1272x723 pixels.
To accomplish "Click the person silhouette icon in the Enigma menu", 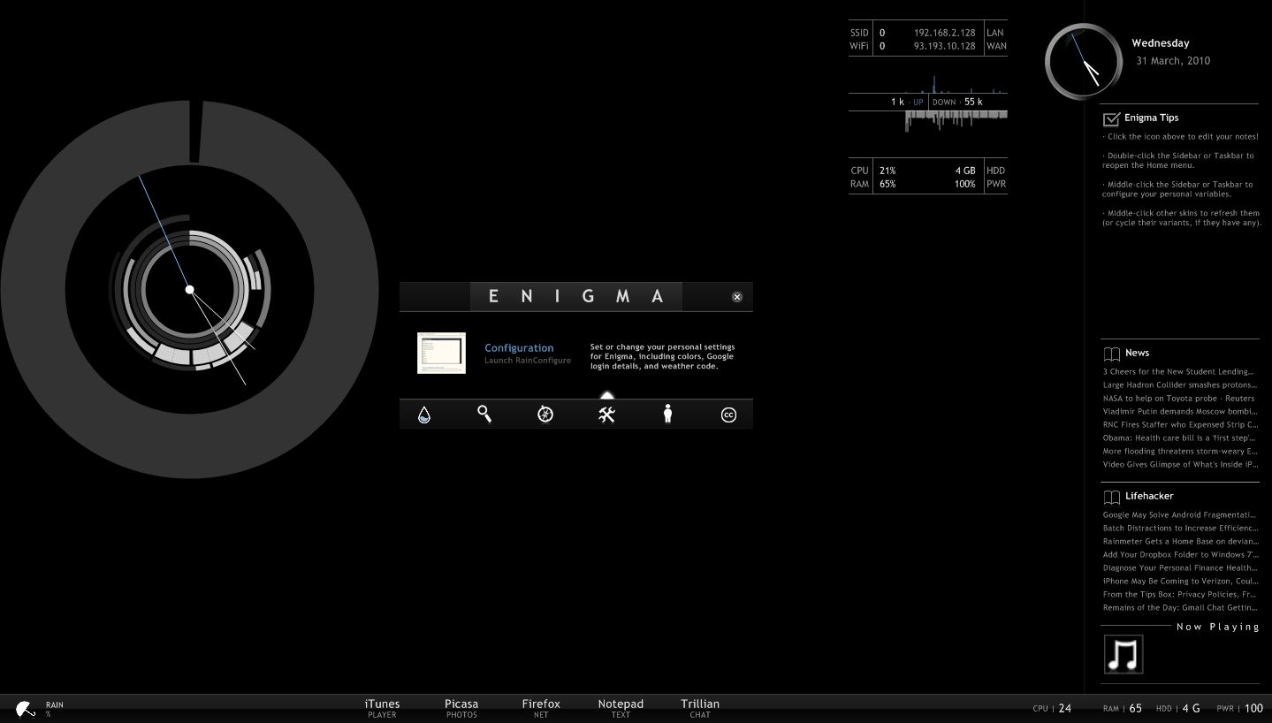I will pos(667,414).
